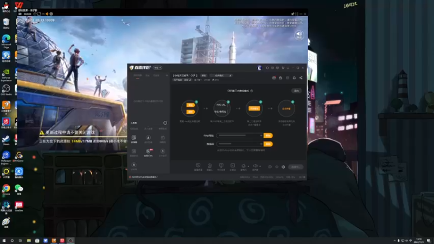Image resolution: width=434 pixels, height=244 pixels.
Task: Click the share icon in the companion window
Action: (301, 78)
